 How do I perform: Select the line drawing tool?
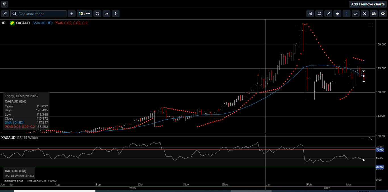click(x=328, y=14)
